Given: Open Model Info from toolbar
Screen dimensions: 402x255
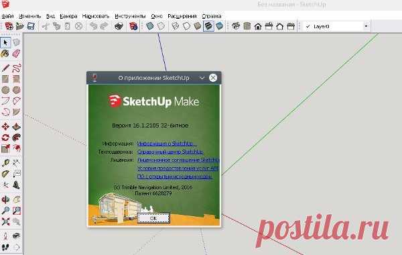Looking at the screenshot, I should (x=133, y=26).
